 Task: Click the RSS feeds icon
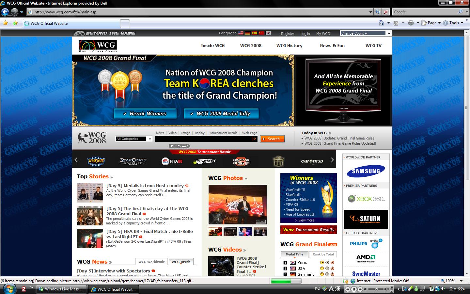[396, 23]
